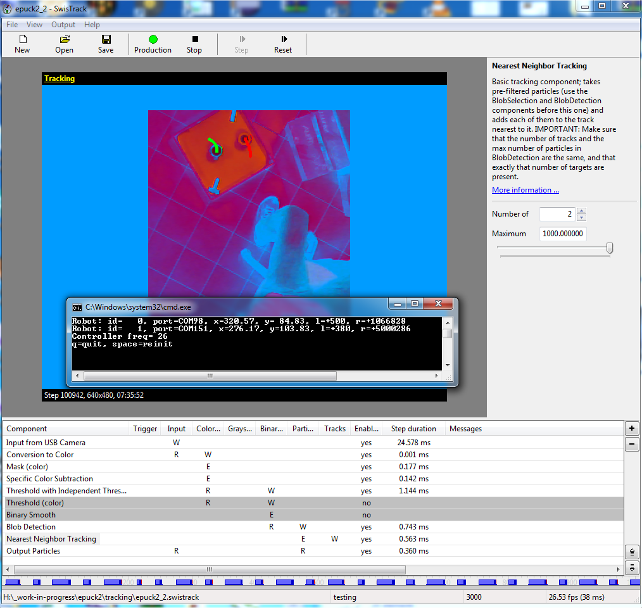Move the component down with the bottom arrow button
The image size is (642, 608).
pos(632,567)
